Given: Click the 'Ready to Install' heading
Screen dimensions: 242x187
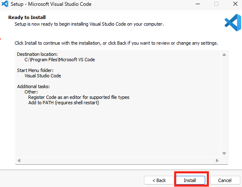Looking at the screenshot, I should click(x=27, y=17).
